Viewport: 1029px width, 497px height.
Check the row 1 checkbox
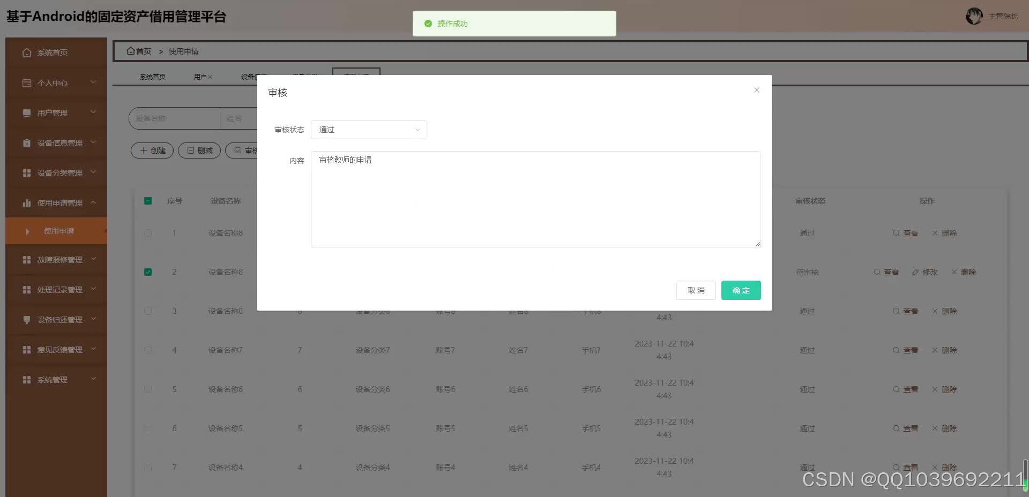(x=148, y=233)
